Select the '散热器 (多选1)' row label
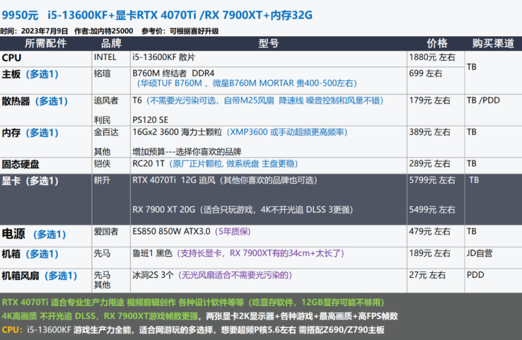Screen dimensions: 522x340 (x=35, y=101)
